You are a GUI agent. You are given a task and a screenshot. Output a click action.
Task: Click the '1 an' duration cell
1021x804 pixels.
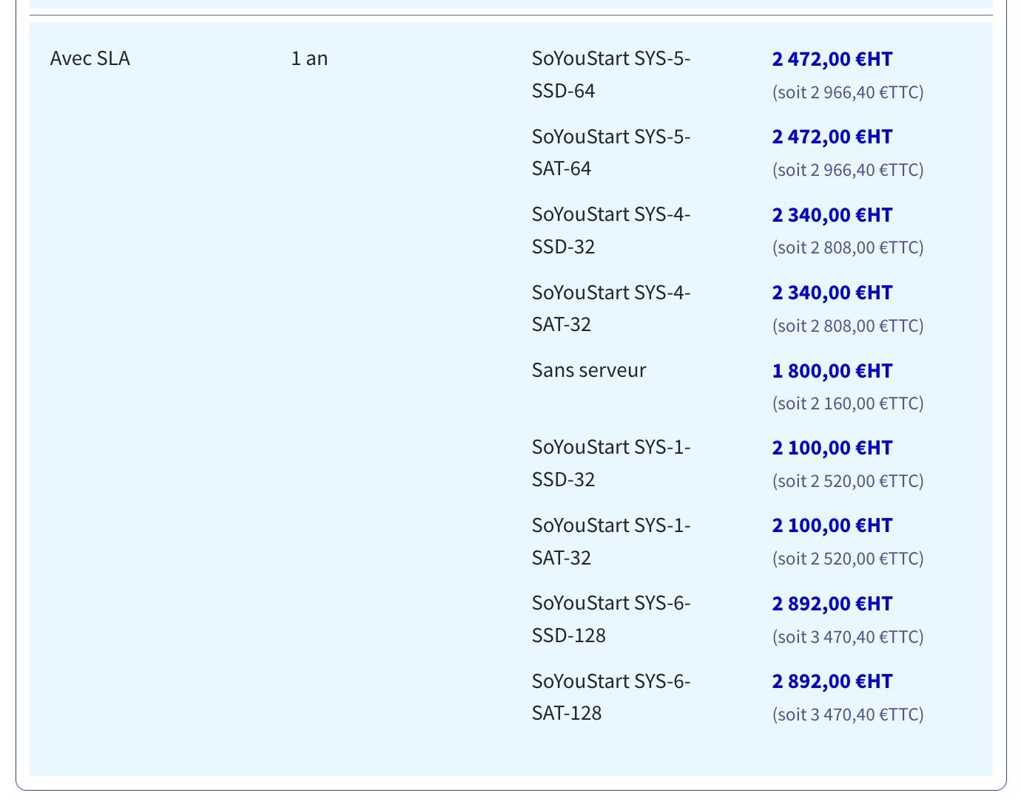[309, 58]
